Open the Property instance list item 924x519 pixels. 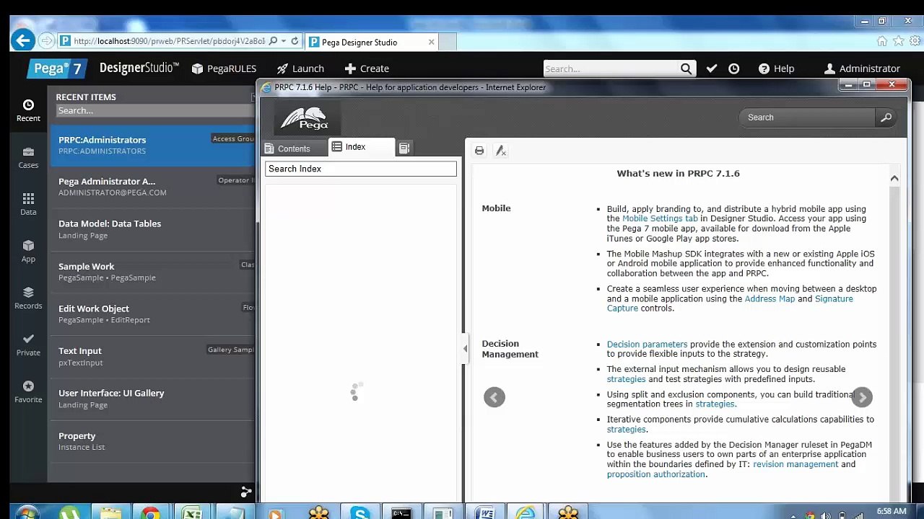pyautogui.click(x=152, y=441)
